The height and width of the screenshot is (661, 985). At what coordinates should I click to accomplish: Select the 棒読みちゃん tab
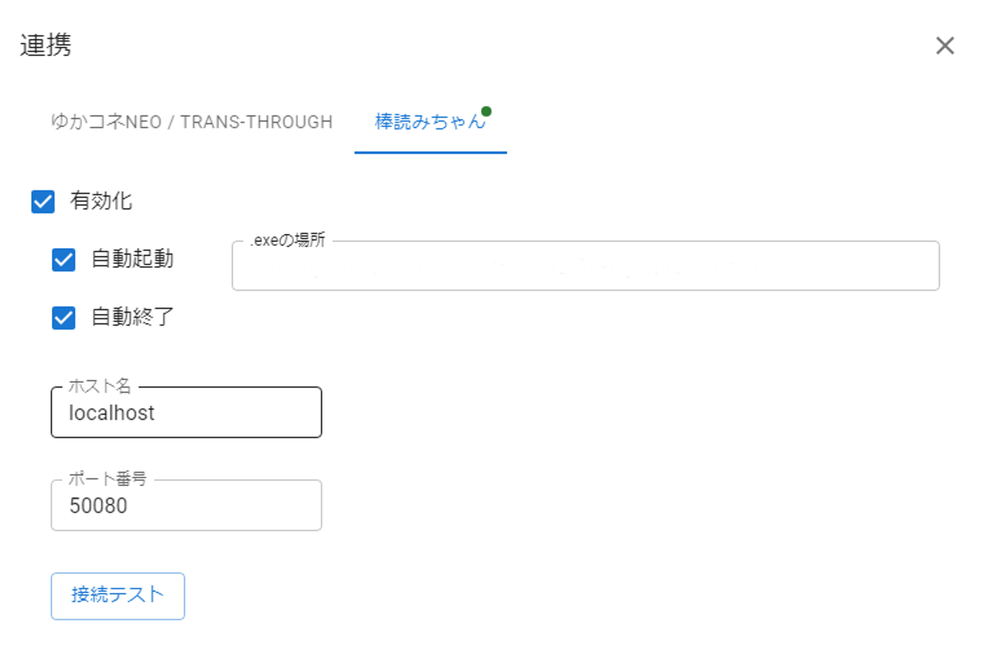[x=429, y=122]
